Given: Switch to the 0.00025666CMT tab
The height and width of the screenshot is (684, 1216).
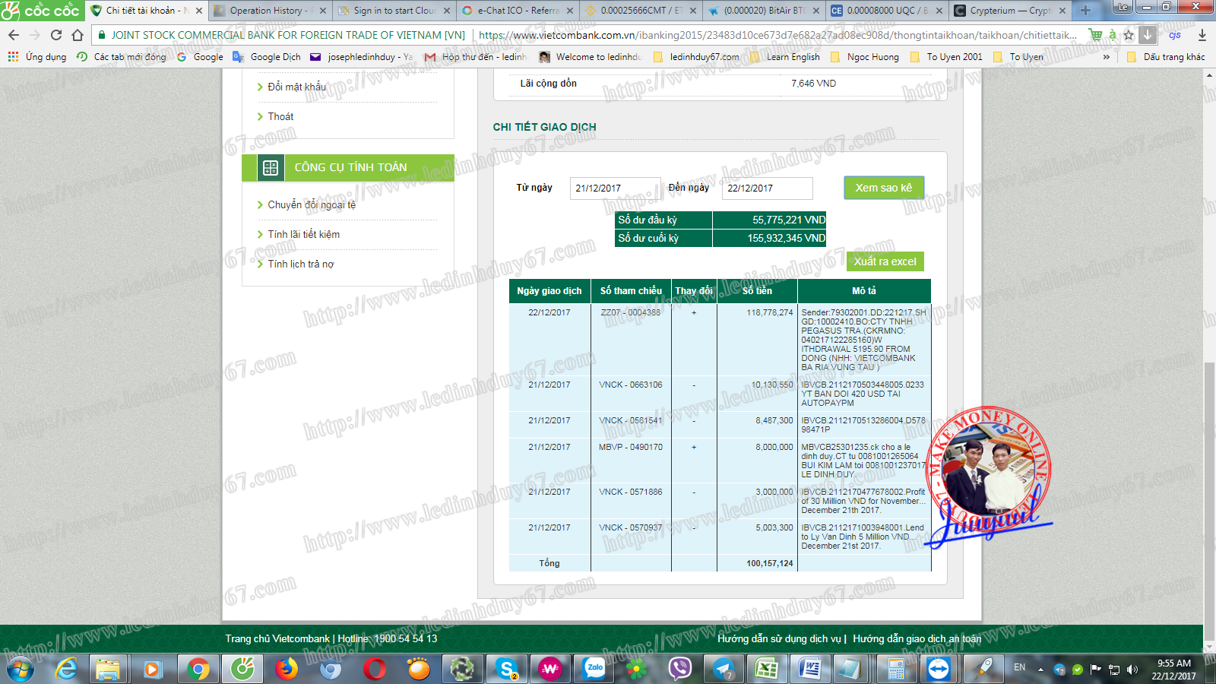Looking at the screenshot, I should 641,11.
